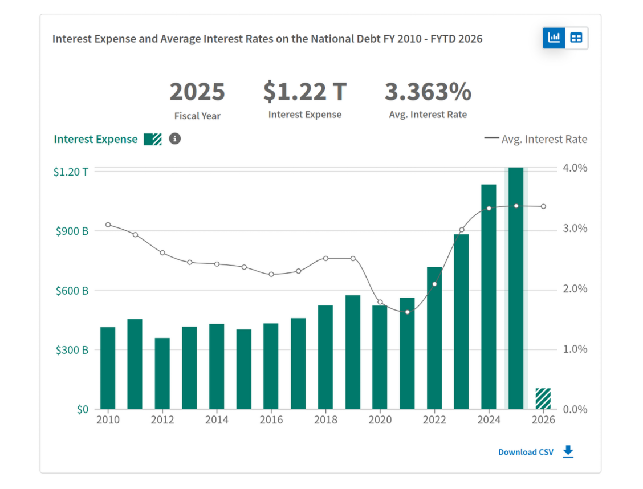This screenshot has height=489, width=643.
Task: Click the $300 B axis label
Action: tap(72, 350)
